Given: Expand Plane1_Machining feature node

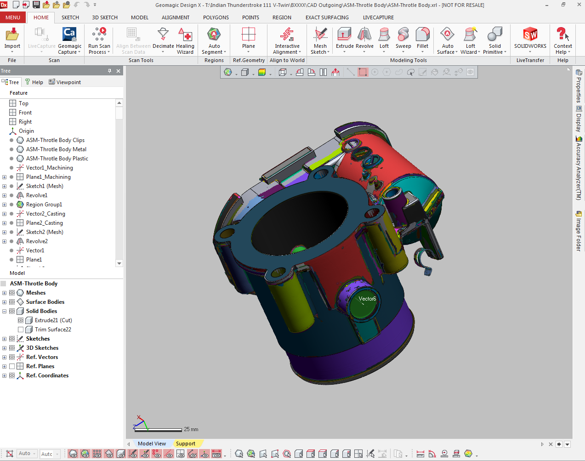Looking at the screenshot, I should pos(5,177).
